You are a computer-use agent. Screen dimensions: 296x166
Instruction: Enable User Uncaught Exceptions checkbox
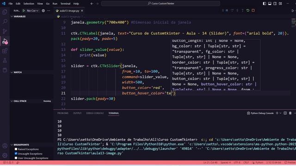pos(16,158)
